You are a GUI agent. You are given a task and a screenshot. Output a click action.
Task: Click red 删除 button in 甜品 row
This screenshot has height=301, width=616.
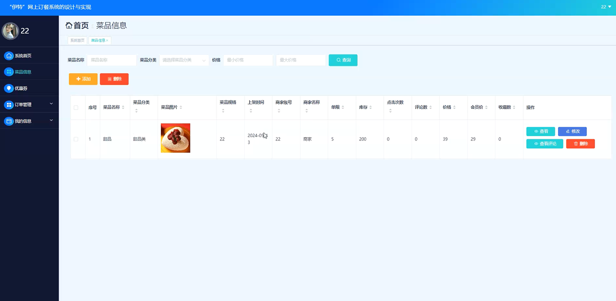(580, 144)
